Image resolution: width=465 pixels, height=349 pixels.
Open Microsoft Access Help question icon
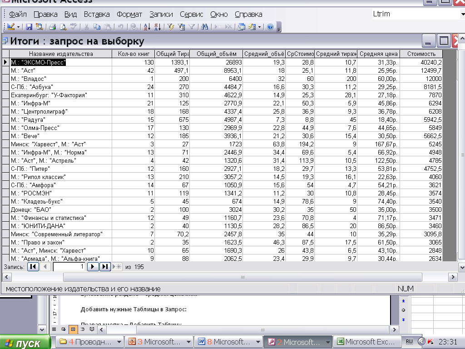[x=270, y=27]
